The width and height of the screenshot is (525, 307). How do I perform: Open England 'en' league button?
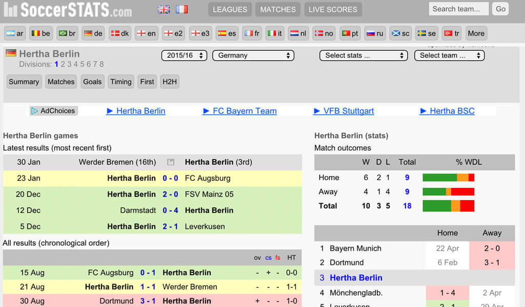[147, 33]
